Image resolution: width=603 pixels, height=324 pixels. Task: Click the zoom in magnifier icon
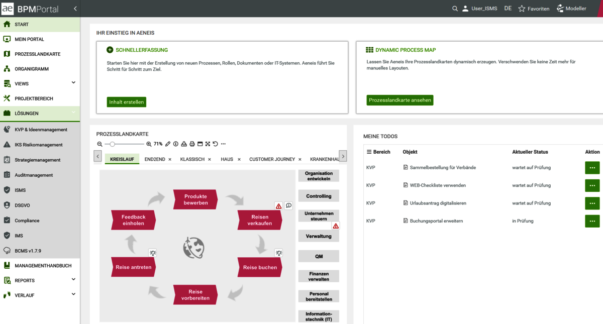pos(149,144)
